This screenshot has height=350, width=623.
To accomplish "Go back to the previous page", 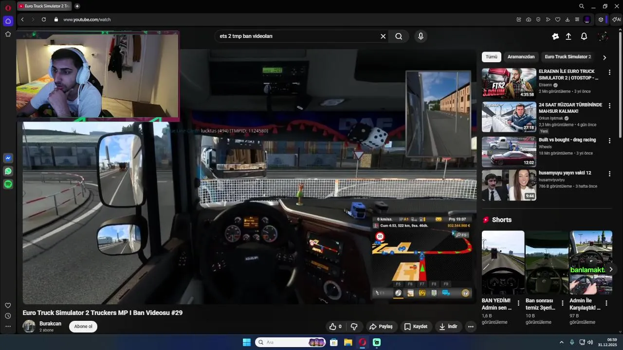I will tap(22, 19).
